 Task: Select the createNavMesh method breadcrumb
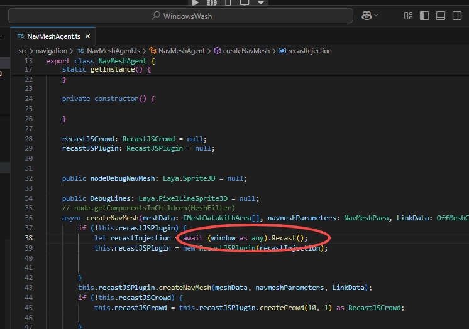[x=246, y=51]
